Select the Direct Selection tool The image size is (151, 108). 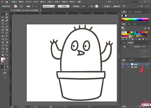point(7,14)
